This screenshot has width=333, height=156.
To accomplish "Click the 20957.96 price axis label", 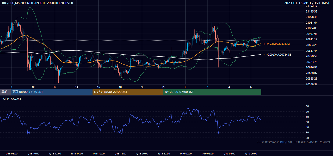I will pos(311,34).
